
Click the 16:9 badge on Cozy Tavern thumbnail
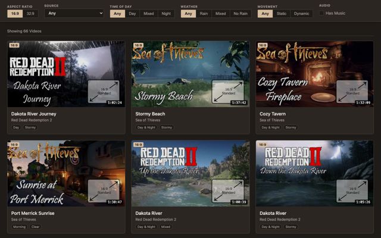(263, 45)
